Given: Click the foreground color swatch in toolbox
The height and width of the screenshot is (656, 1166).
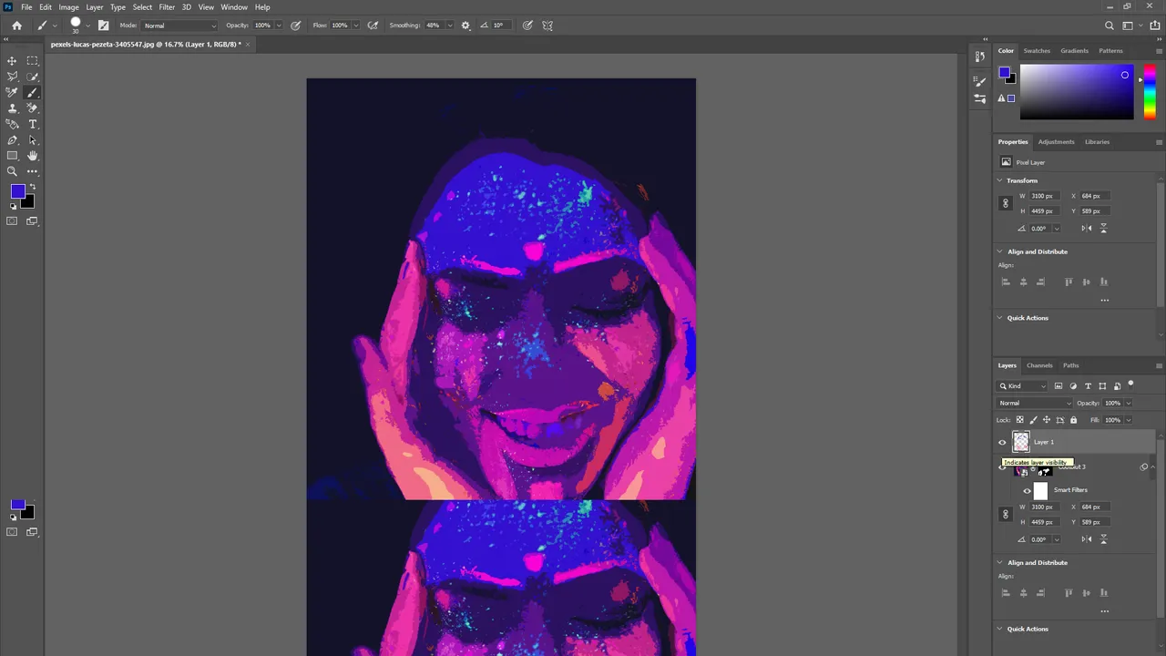Looking at the screenshot, I should point(17,191).
